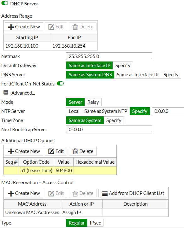Viewport: 184px width, 228px height.
Task: Select the 51 (Lease Time) option row
Action: point(60,170)
